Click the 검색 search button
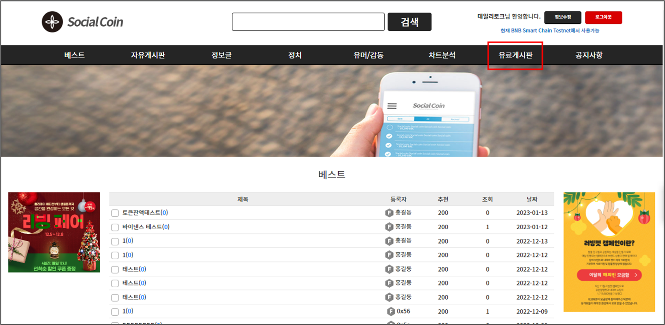The image size is (665, 325). (410, 22)
